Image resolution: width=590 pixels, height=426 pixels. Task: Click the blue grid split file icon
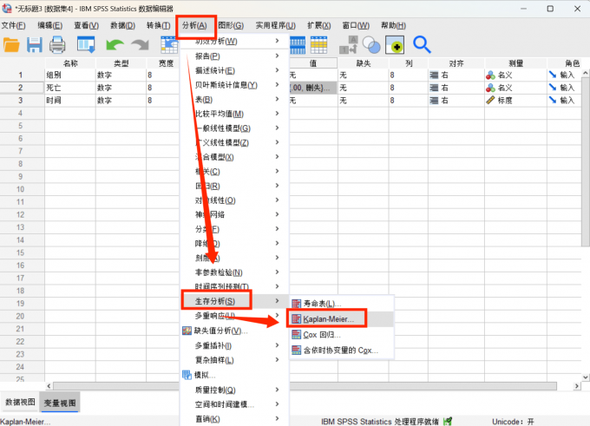pyautogui.click(x=298, y=45)
